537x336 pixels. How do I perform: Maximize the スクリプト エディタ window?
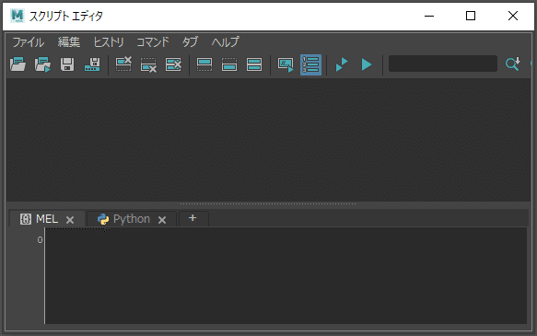[x=471, y=16]
